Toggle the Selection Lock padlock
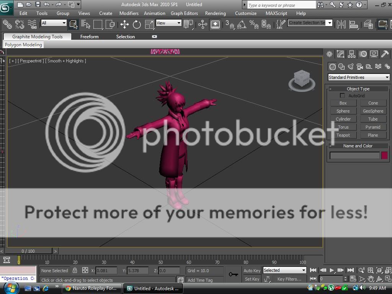The image size is (392, 294). [x=75, y=270]
